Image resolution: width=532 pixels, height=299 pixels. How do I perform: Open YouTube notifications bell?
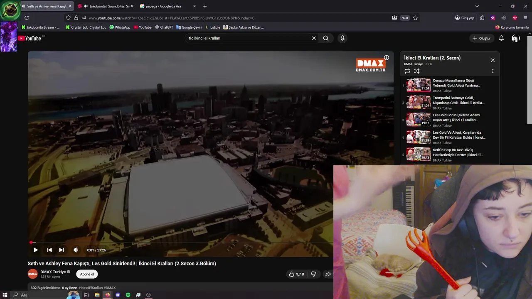pyautogui.click(x=501, y=38)
